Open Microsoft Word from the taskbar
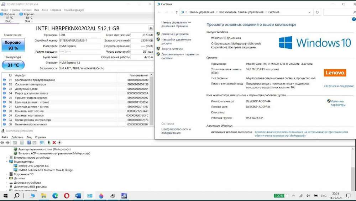 click(78, 196)
